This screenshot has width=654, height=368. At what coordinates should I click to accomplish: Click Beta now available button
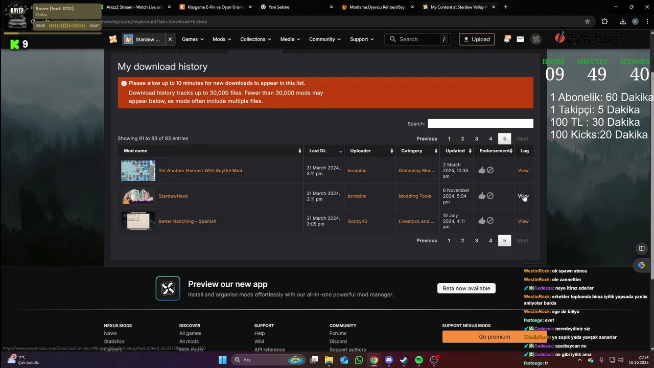click(466, 288)
